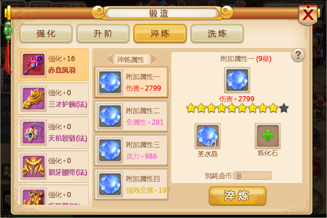Screen dimensions: 327x218
Task: Switch to the 强化 tab
Action: 46,33
